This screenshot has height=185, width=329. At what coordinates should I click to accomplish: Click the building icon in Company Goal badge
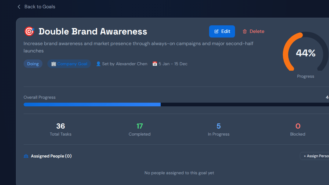click(x=53, y=64)
